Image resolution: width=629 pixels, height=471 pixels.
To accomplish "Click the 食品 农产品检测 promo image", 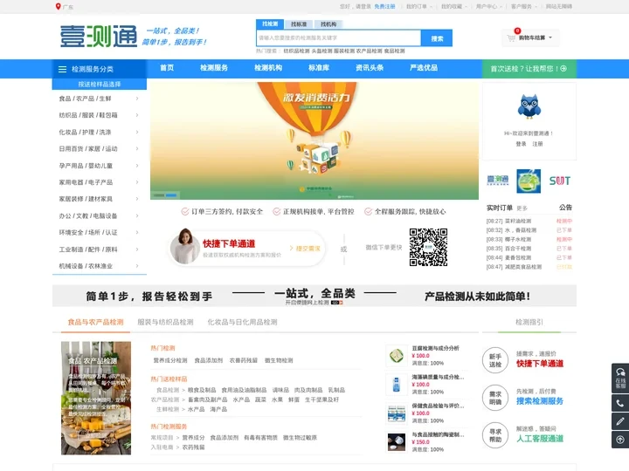I will coord(96,398).
